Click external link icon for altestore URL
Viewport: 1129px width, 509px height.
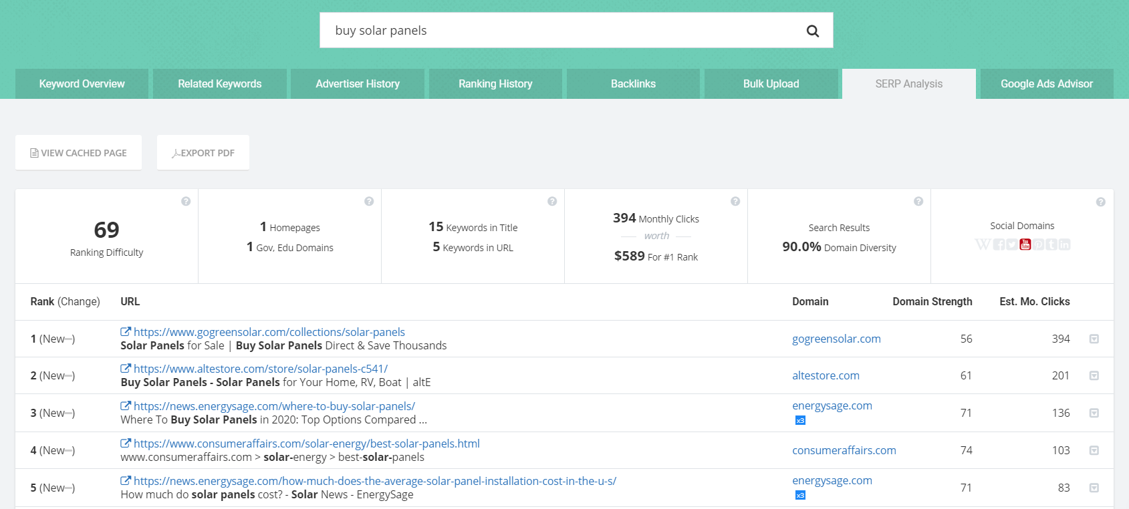[126, 369]
